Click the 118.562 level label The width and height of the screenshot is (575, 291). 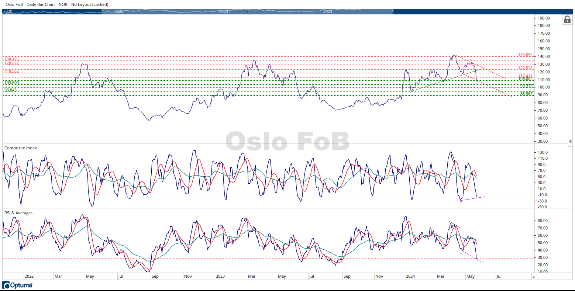click(11, 72)
